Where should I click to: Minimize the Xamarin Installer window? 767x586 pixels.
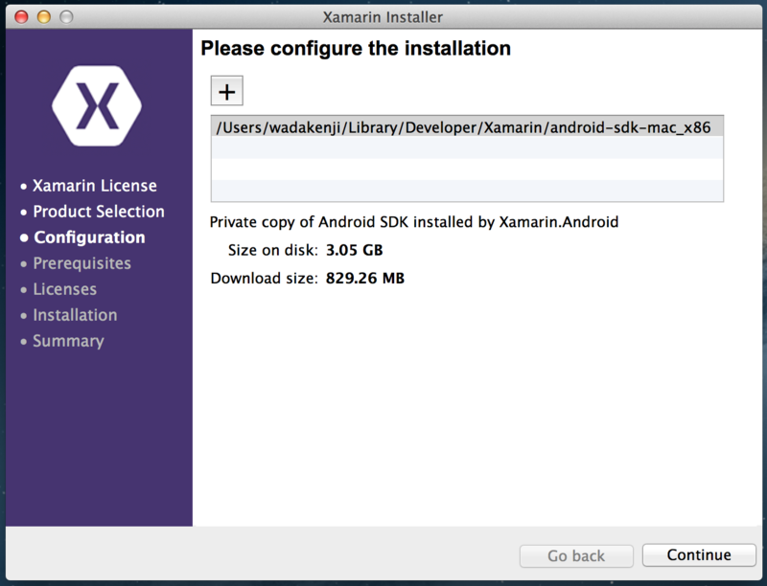point(44,17)
